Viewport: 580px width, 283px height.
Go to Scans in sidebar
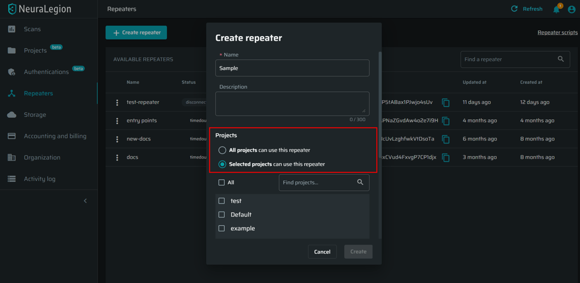pos(32,29)
